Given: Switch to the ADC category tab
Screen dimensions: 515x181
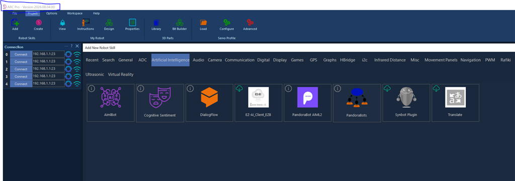Looking at the screenshot, I should point(142,60).
